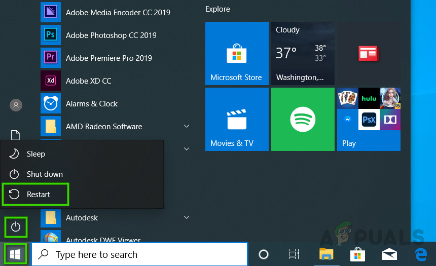Open the Documents icon in Start sidebar
The image size is (436, 266).
(x=15, y=135)
